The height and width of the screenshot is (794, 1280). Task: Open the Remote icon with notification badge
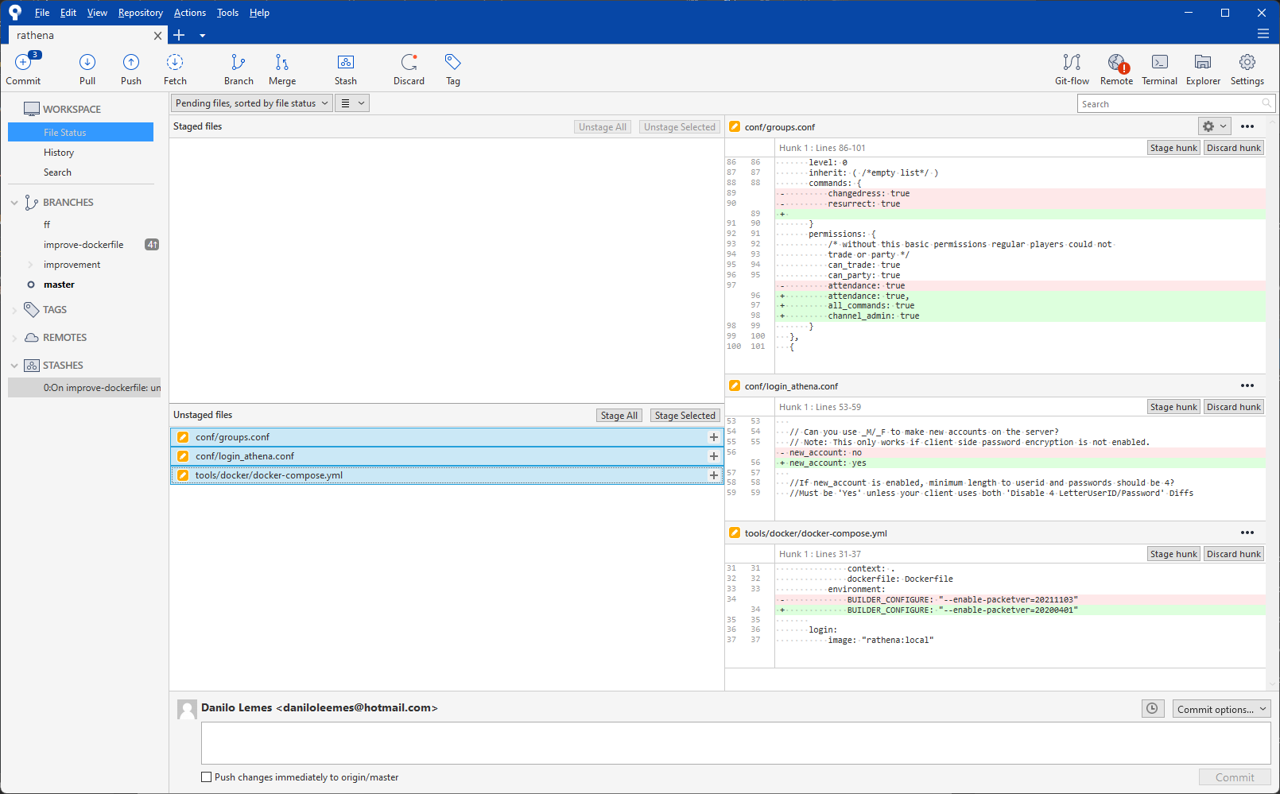1116,68
